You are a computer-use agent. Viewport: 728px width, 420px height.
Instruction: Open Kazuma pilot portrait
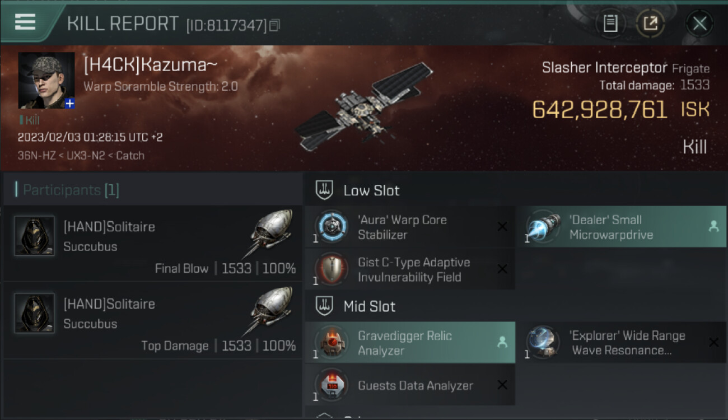pos(46,81)
